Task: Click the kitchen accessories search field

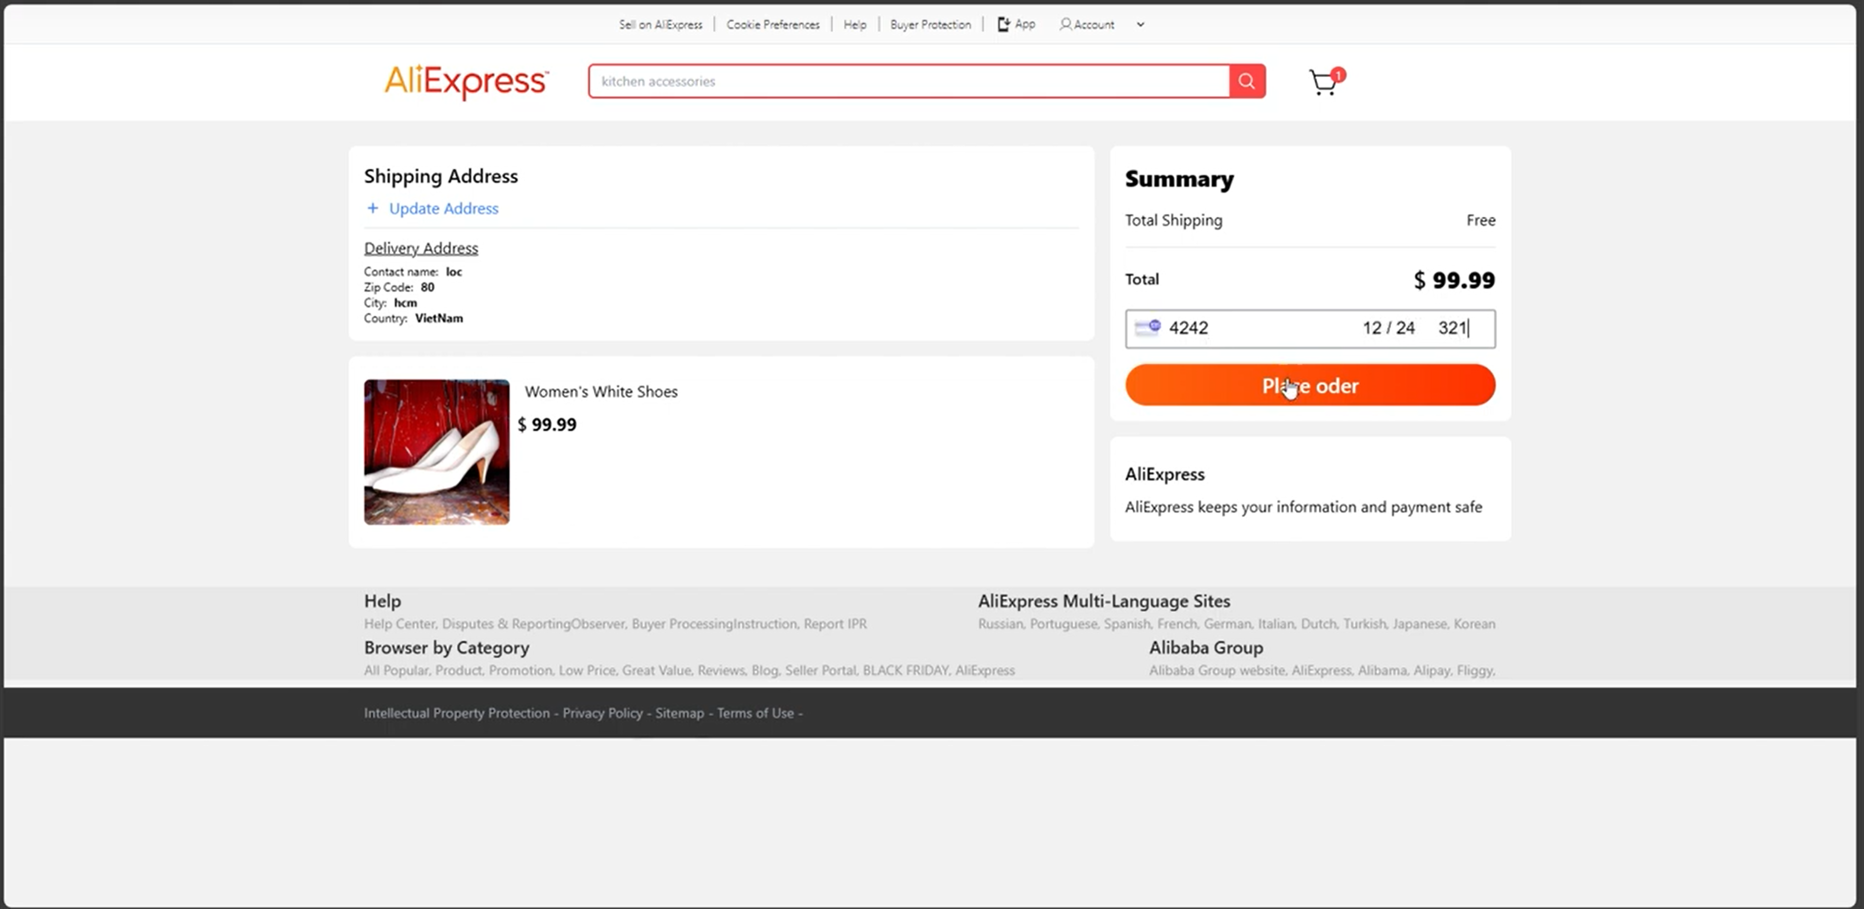Action: (x=908, y=81)
